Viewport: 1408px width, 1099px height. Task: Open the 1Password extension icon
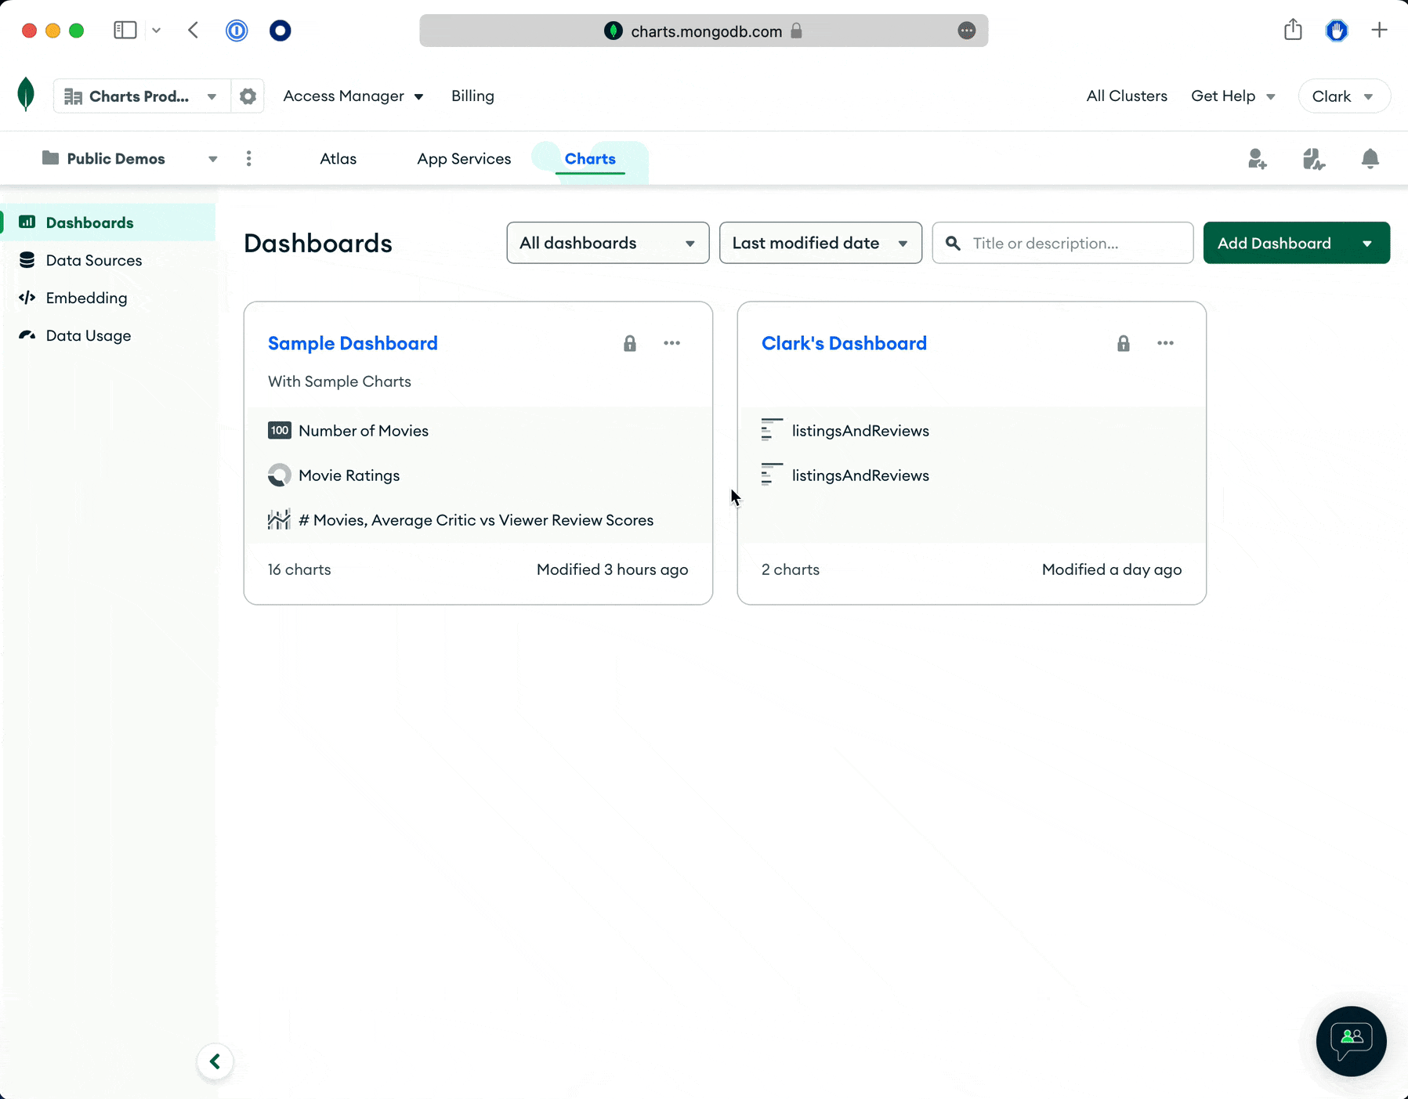[x=237, y=31]
